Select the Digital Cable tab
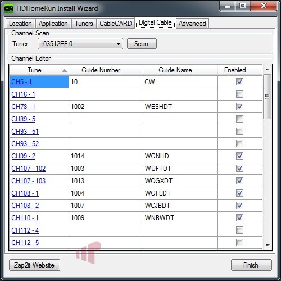 [x=155, y=22]
